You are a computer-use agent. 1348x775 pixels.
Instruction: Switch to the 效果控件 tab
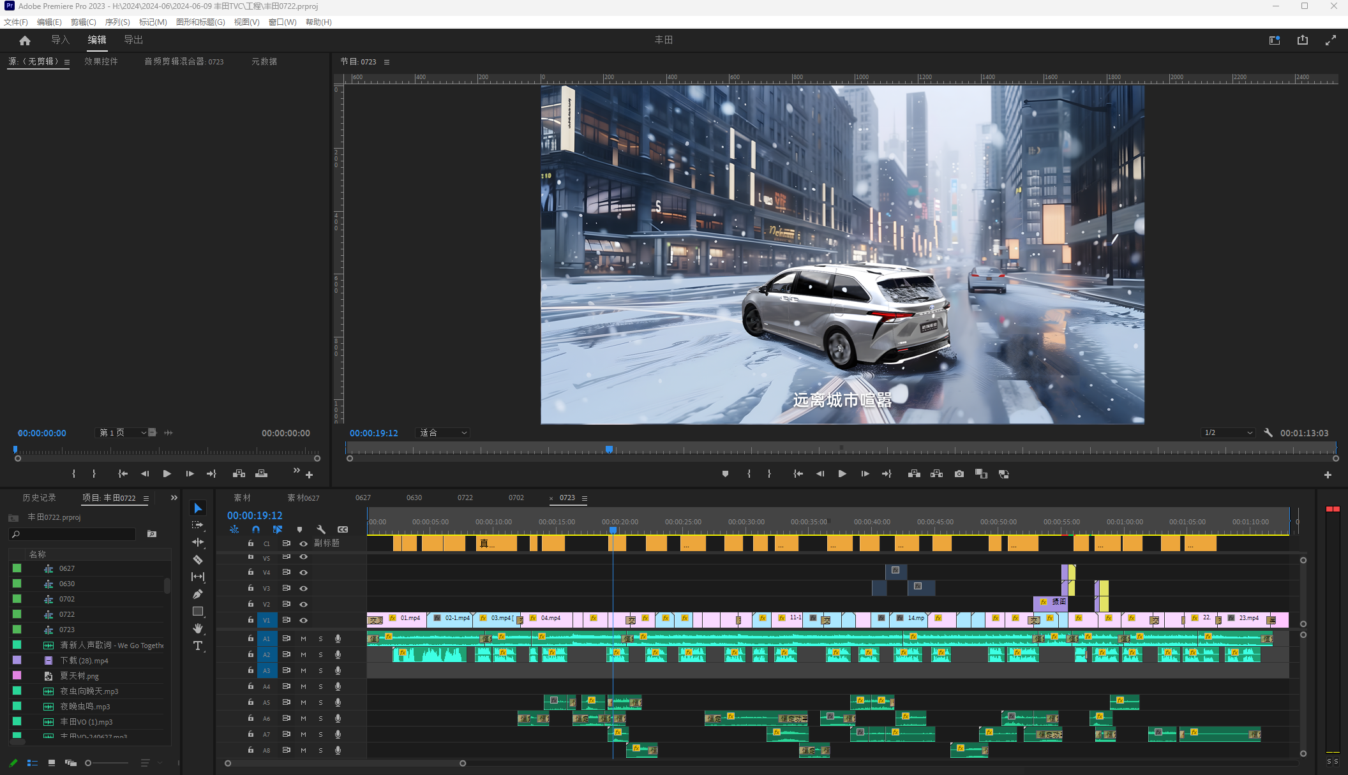click(101, 61)
